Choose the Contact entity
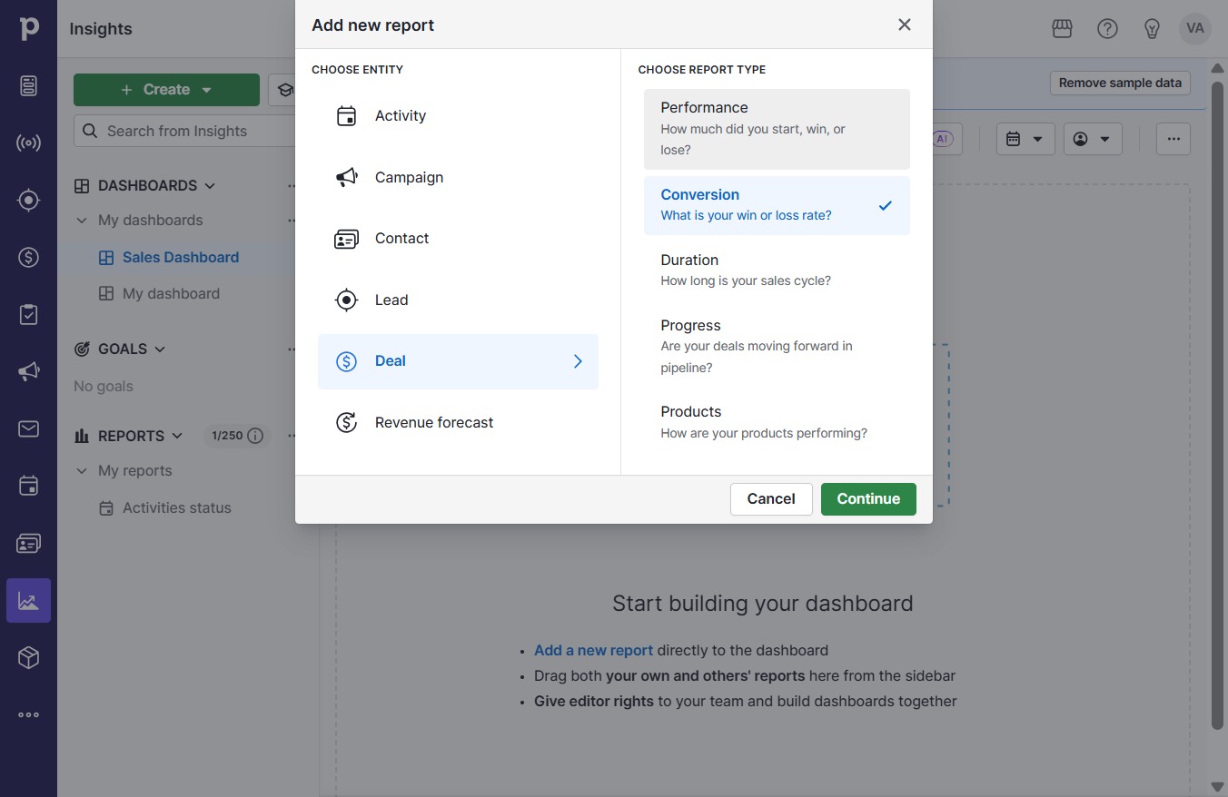Screen dimensions: 1228x797 [458, 239]
